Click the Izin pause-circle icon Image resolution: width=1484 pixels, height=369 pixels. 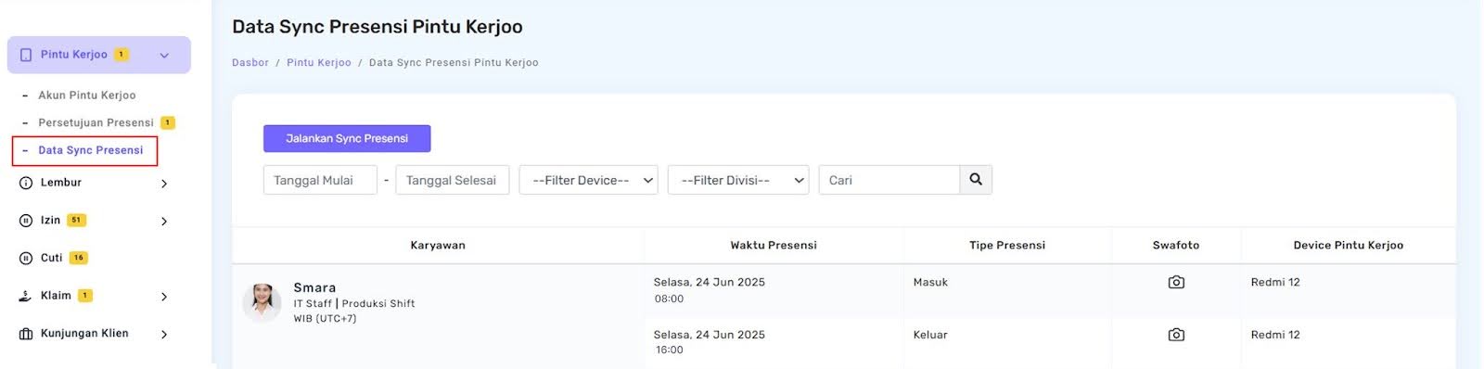(x=26, y=221)
